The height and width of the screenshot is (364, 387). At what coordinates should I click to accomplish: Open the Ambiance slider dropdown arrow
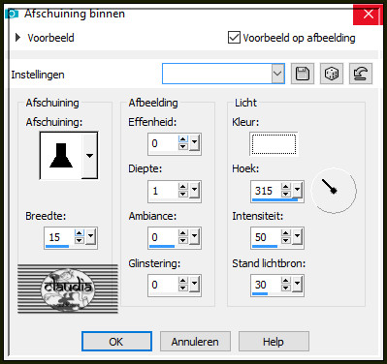click(194, 236)
